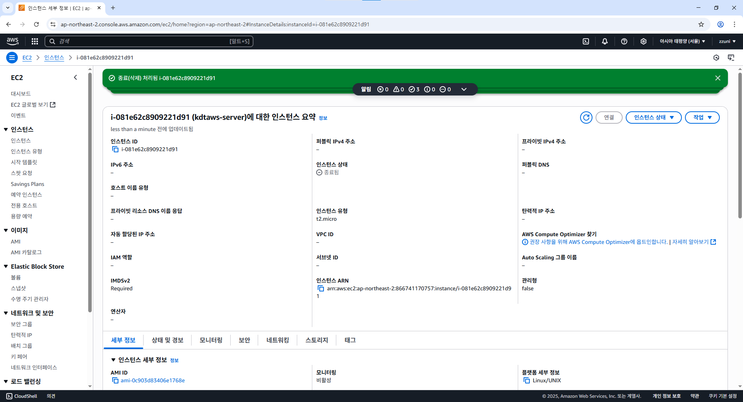
Task: Click the main page vertical scrollbar
Action: coord(740,145)
